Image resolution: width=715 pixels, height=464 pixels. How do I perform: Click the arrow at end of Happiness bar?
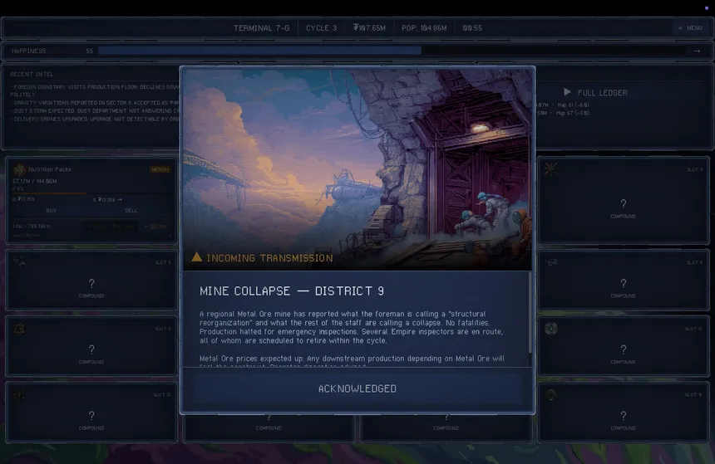697,51
